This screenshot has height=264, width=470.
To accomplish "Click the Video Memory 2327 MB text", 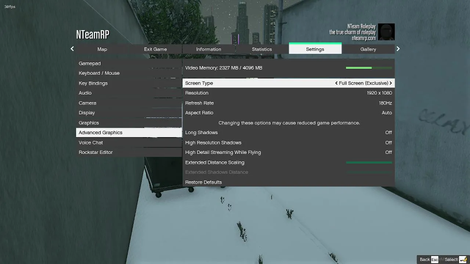I will click(x=224, y=68).
